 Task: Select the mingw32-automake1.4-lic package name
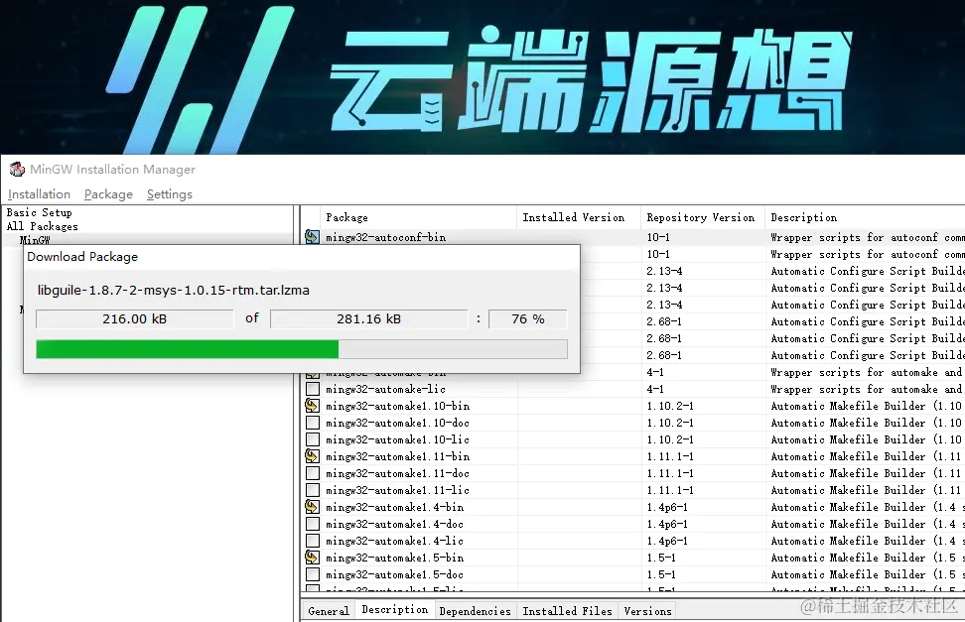(394, 541)
